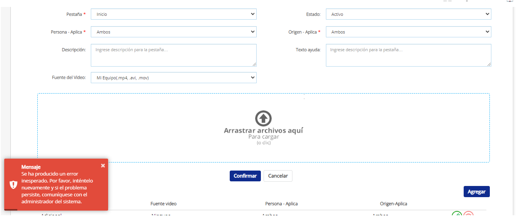Click into the Descripción text area
Viewport: 516px width, 216px height.
[174, 55]
